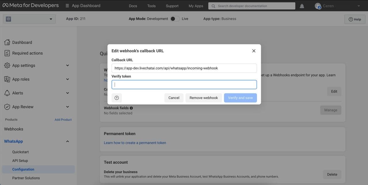Expand the Alerts section chevron

coord(68,93)
